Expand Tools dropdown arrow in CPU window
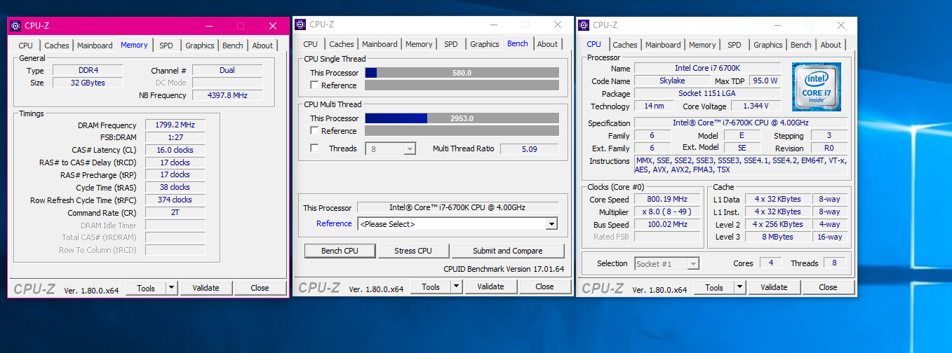The width and height of the screenshot is (952, 353). click(x=740, y=287)
